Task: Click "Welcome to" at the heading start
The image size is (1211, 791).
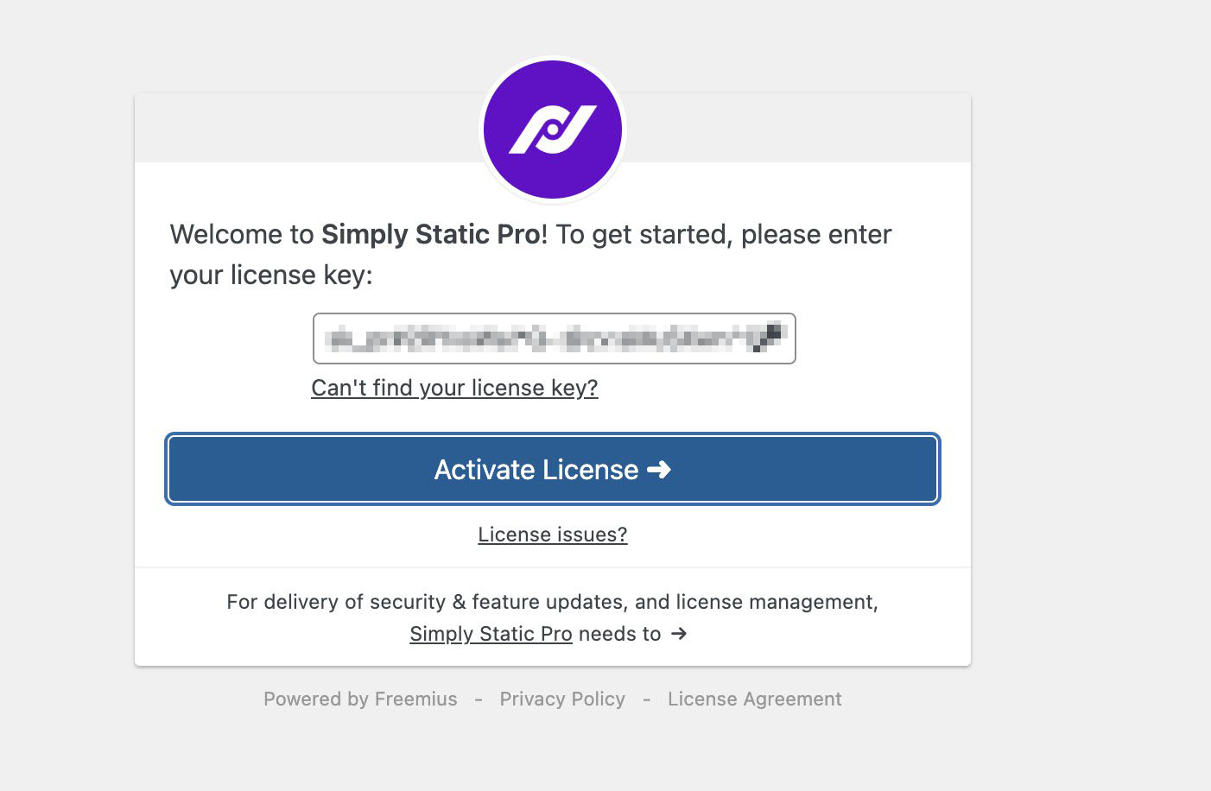Action: (242, 234)
